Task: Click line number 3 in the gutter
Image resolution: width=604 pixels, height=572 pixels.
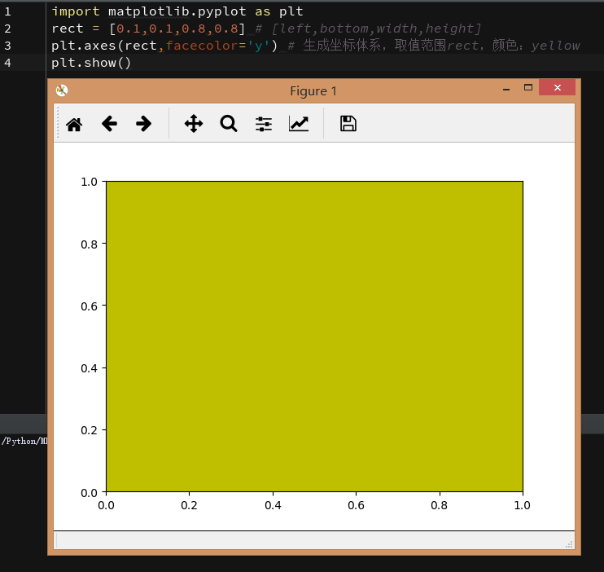Action: 7,46
